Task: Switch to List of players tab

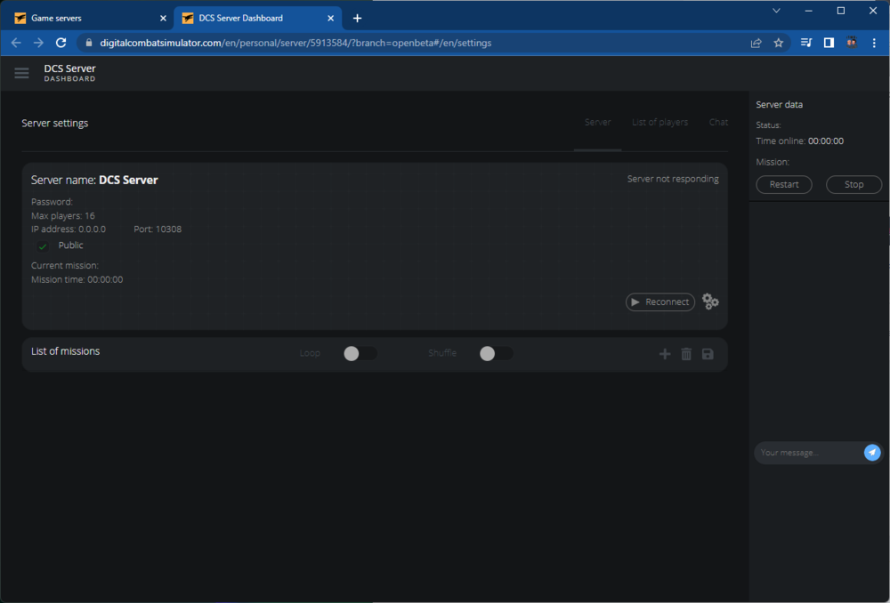Action: point(659,122)
